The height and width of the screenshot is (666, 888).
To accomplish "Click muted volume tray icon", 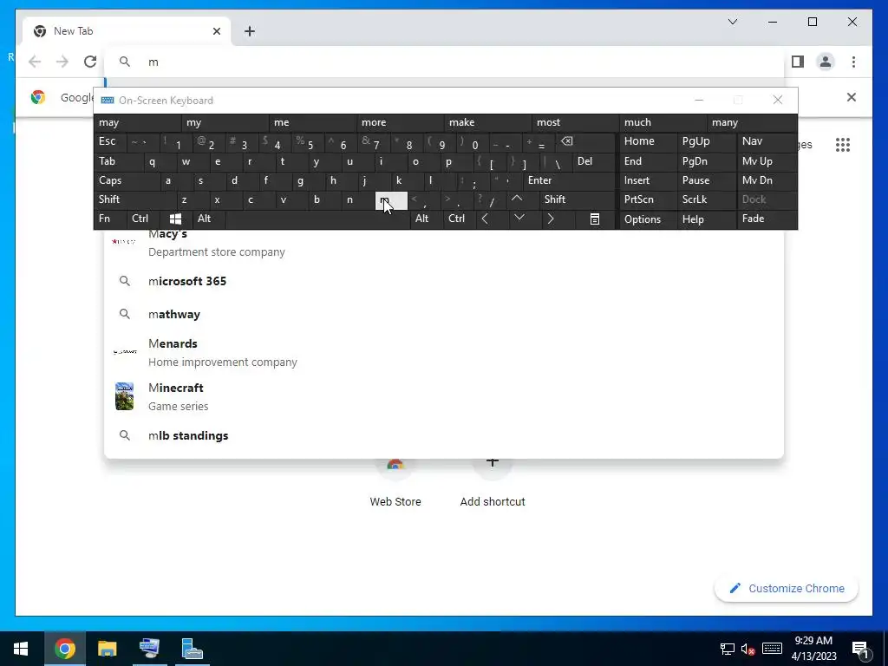I will click(x=748, y=649).
